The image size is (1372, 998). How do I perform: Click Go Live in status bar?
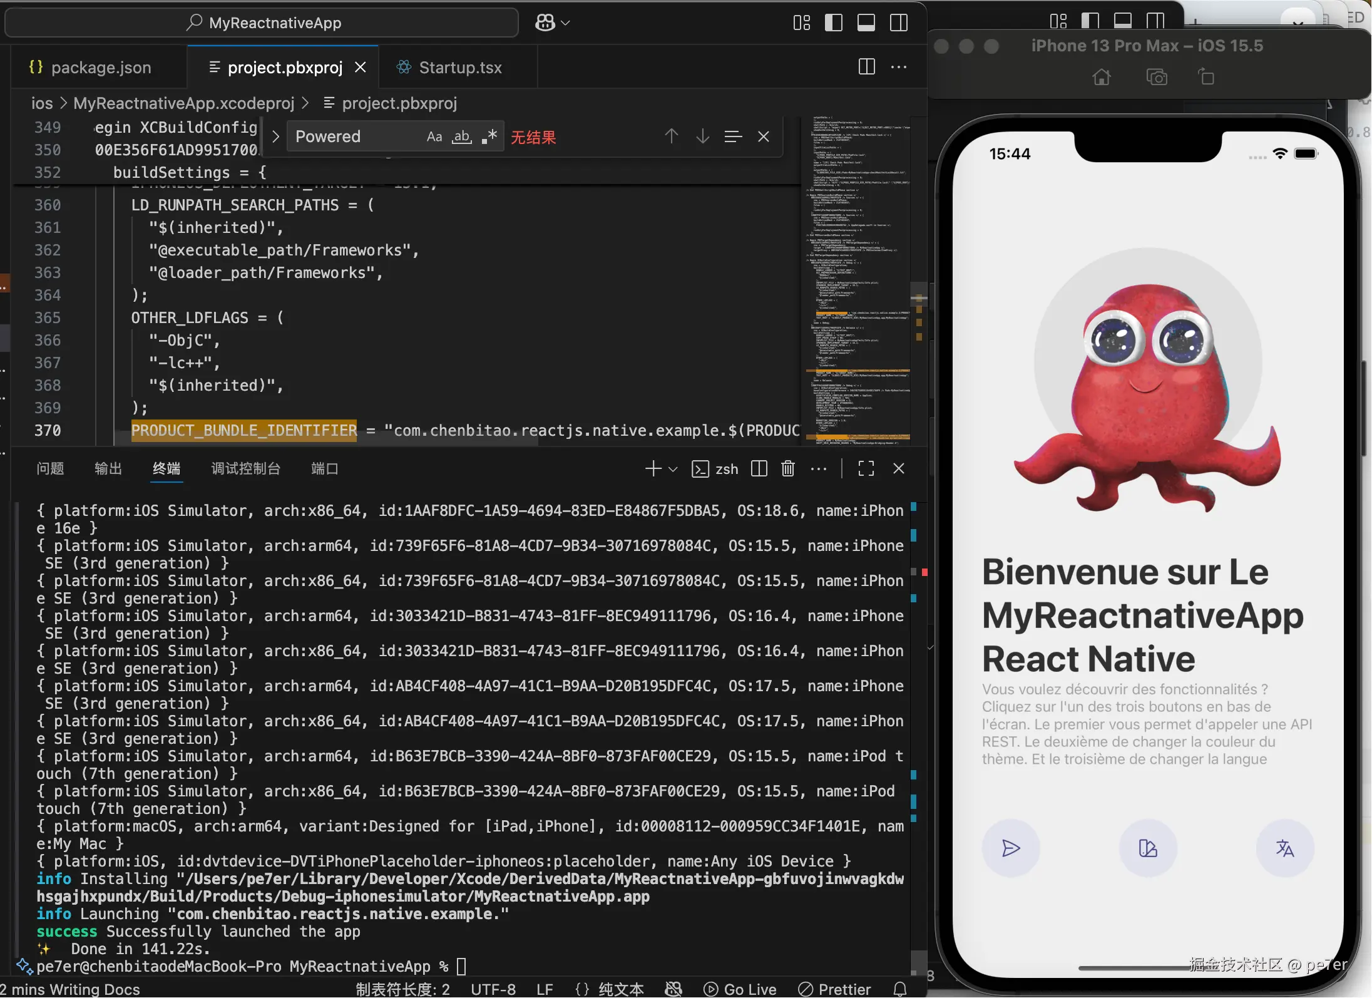(x=740, y=989)
